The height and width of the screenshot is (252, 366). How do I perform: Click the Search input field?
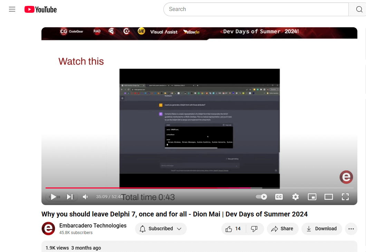point(256,9)
